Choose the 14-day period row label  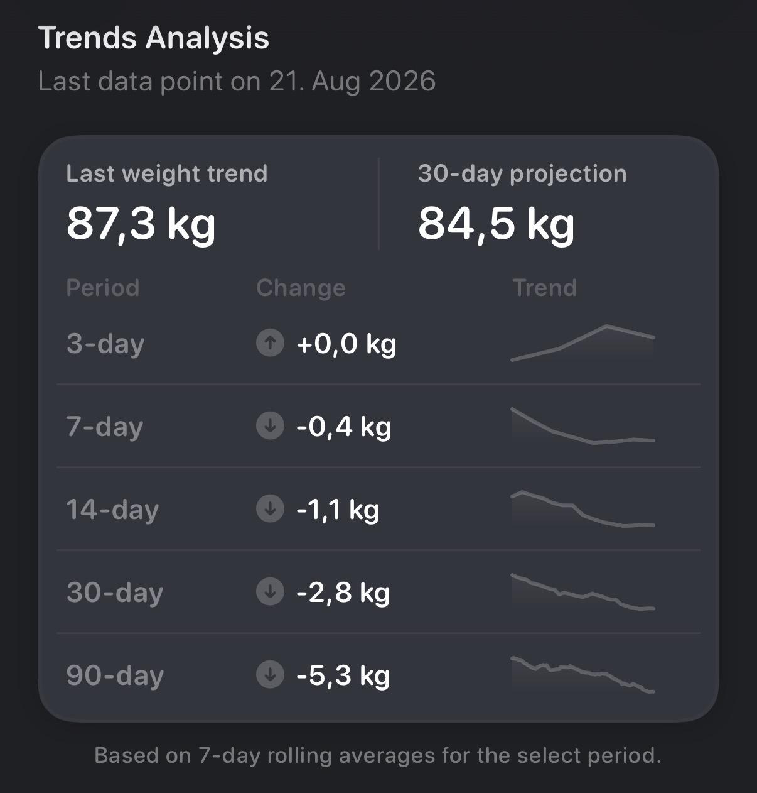[x=112, y=510]
